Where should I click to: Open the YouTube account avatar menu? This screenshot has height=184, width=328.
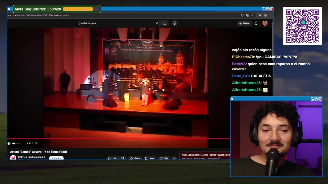tap(265, 23)
